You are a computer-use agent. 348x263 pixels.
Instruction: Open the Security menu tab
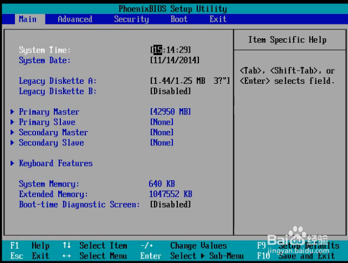tap(131, 19)
